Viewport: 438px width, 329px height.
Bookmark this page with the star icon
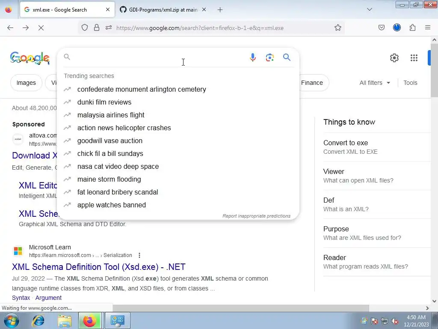tap(338, 28)
